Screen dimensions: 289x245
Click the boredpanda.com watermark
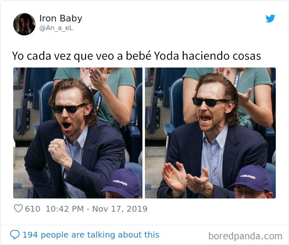[x=245, y=236]
